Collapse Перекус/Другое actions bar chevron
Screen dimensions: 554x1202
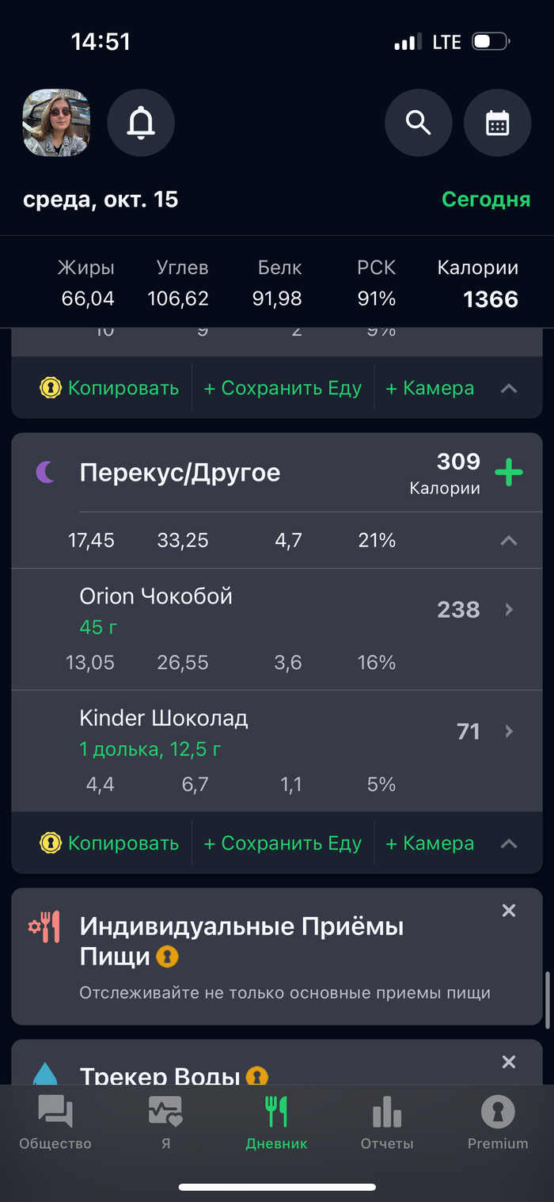point(509,843)
